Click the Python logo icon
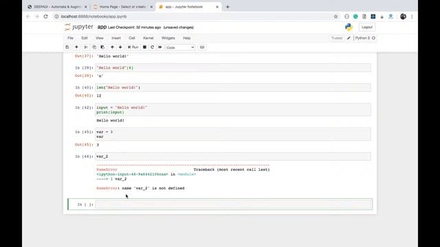Viewport: 440px width, 247px height. [349, 27]
